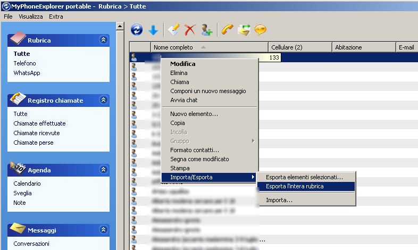Click the send message envelope icon
The width and height of the screenshot is (418, 250).
(x=244, y=30)
